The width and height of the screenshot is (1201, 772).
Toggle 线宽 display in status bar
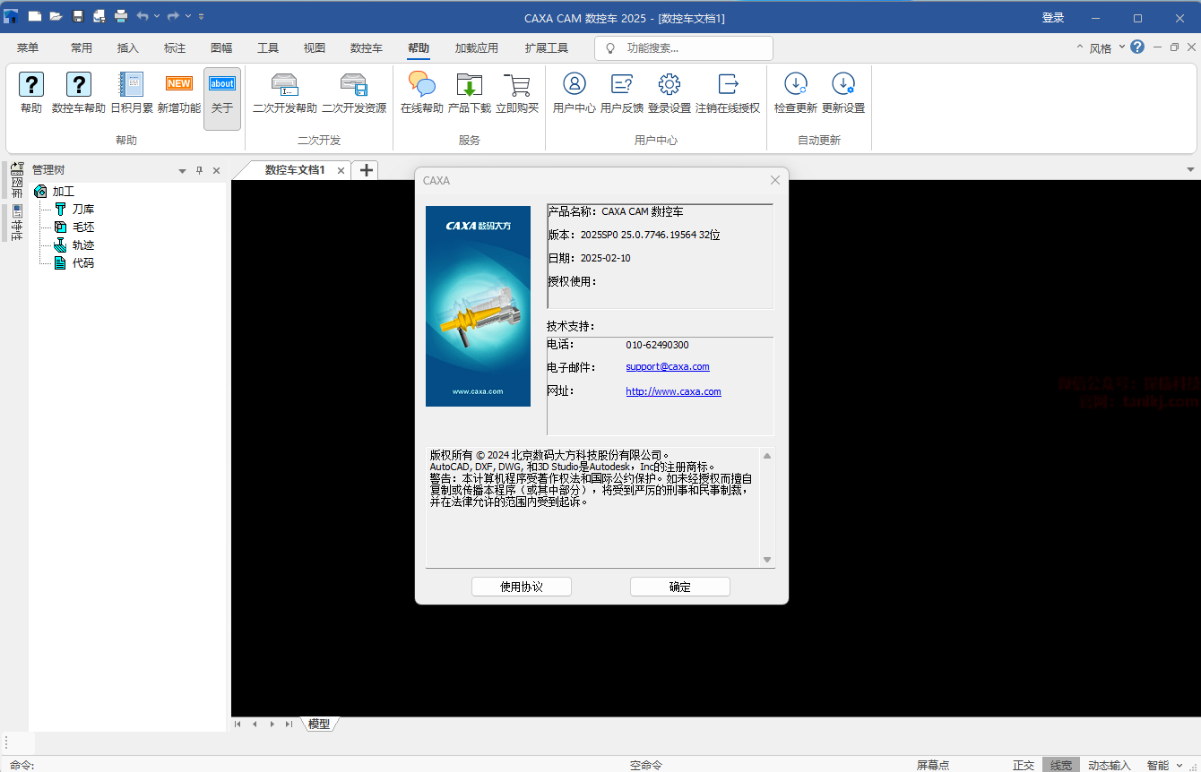tap(1060, 765)
